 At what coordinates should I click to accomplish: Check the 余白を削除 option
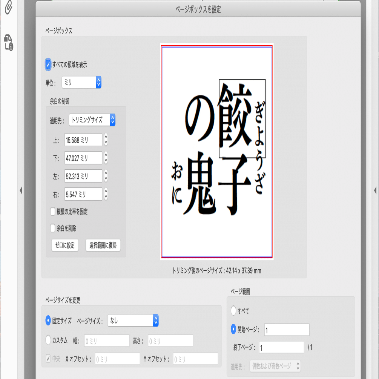click(x=53, y=228)
